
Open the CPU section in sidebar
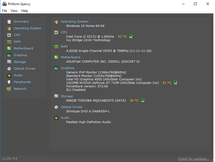[17, 35]
